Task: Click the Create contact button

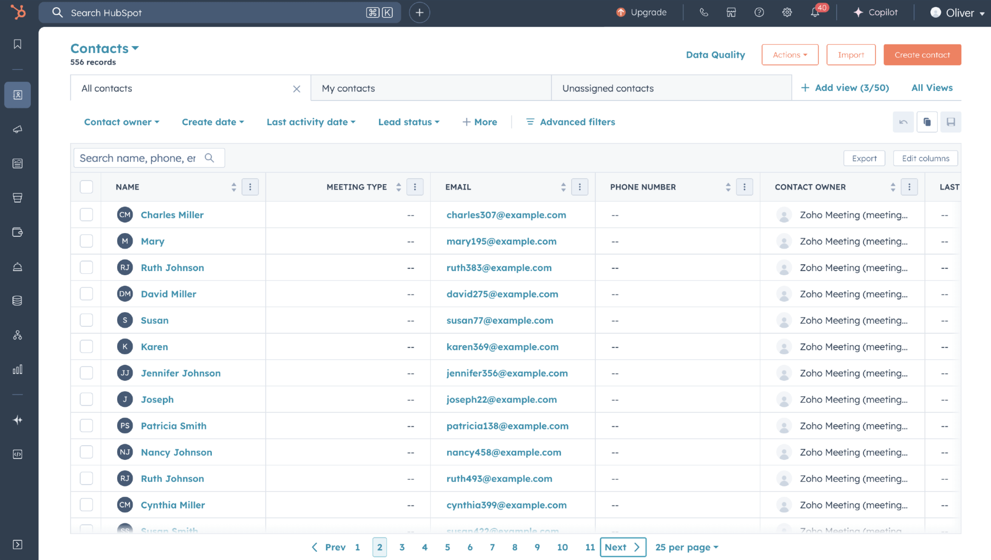Action: 922,55
